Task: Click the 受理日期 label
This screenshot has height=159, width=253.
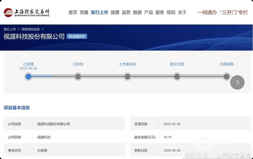Action: coord(141,124)
